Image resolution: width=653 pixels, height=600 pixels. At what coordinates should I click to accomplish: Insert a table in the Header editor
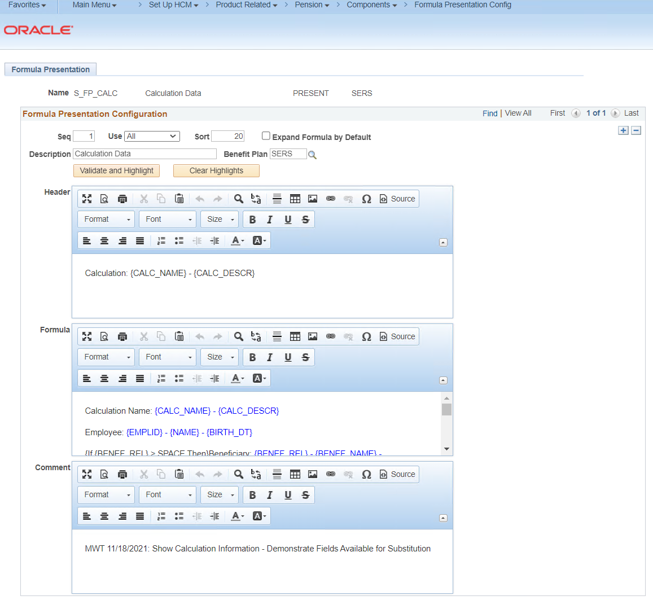(295, 199)
